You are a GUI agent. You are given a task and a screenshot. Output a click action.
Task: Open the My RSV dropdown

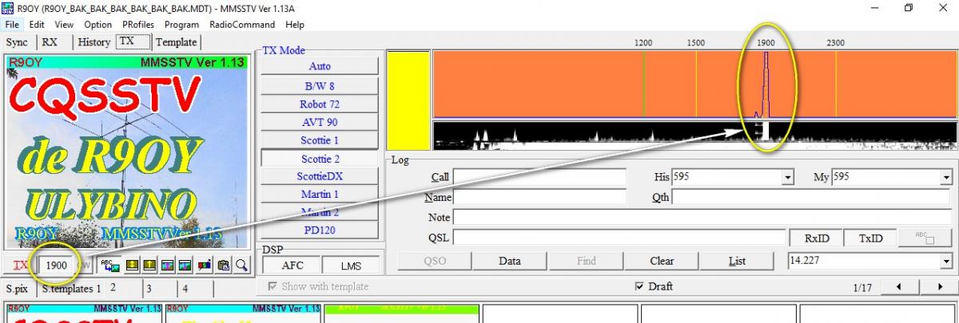(x=946, y=177)
